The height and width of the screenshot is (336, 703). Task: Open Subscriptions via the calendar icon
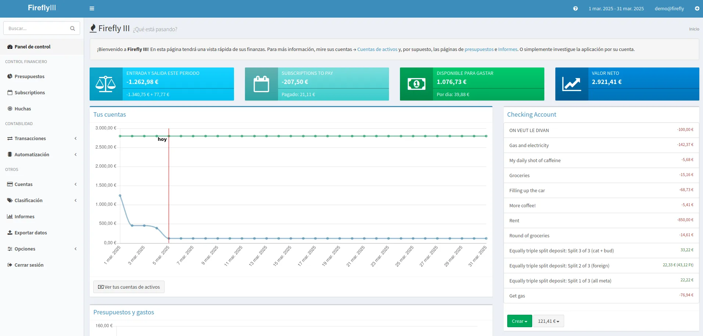point(9,92)
